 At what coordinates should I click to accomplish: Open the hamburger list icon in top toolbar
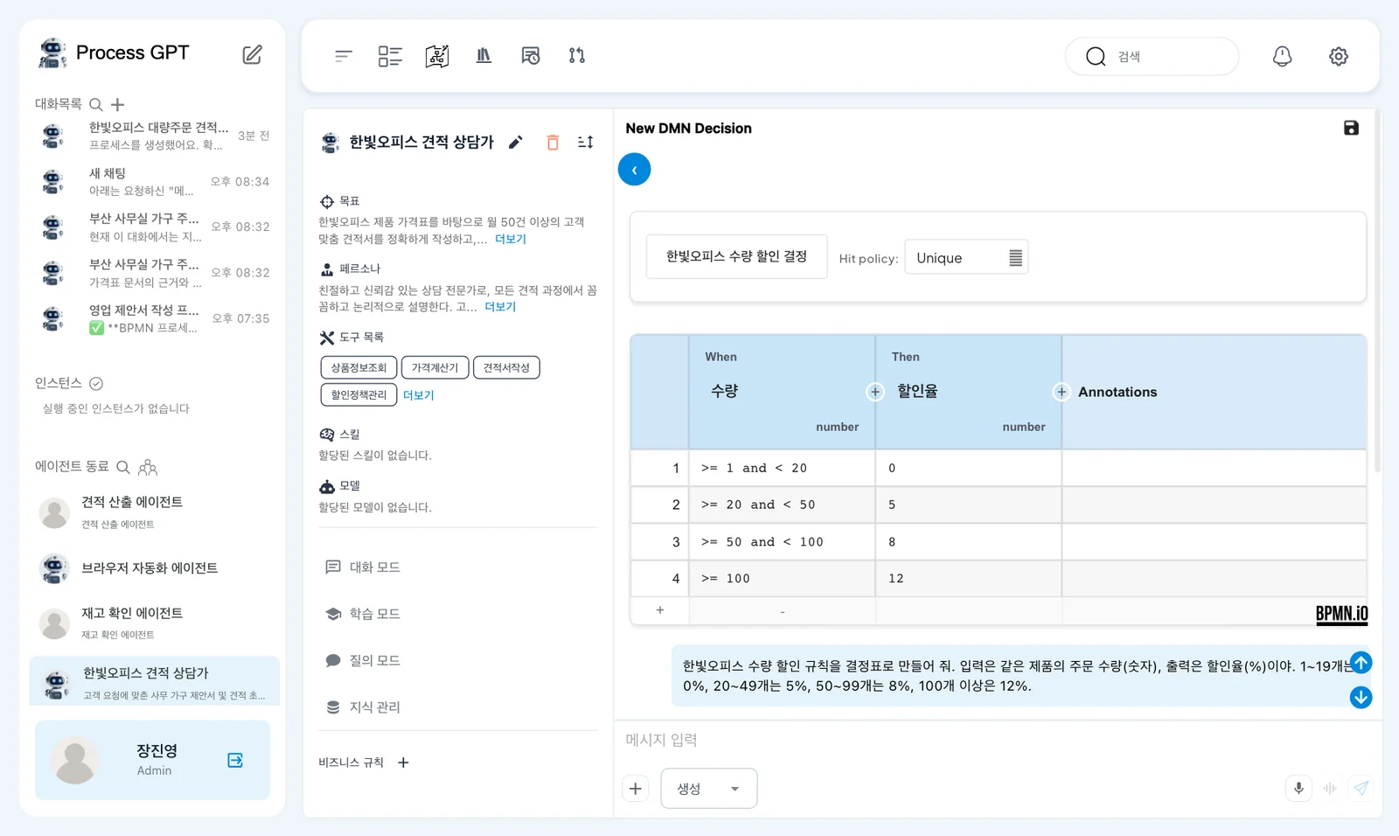coord(344,56)
